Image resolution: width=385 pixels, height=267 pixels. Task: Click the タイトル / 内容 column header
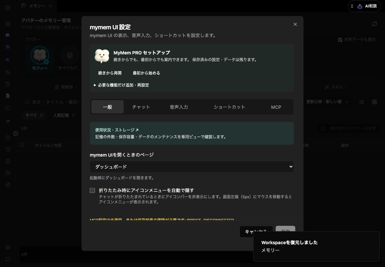[x=48, y=146]
